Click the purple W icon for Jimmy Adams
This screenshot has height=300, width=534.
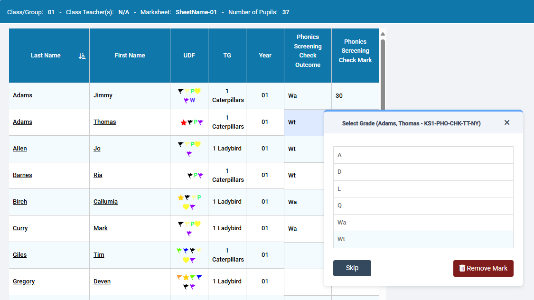click(192, 100)
